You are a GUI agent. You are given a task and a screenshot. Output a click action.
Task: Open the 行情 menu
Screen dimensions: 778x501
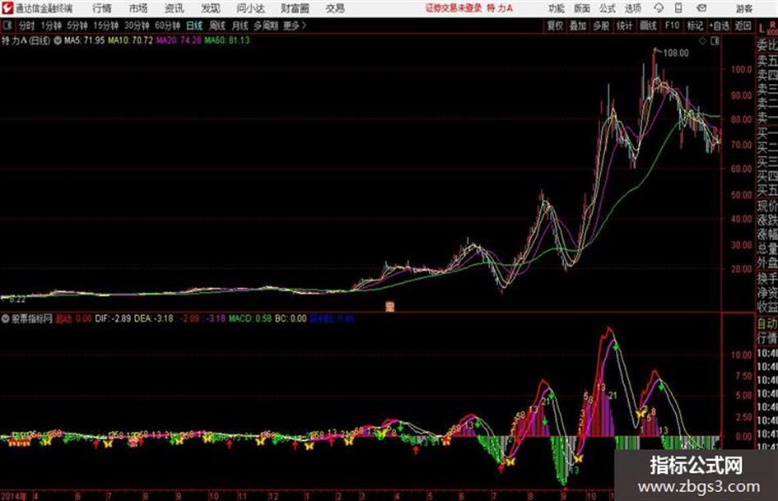tap(102, 8)
